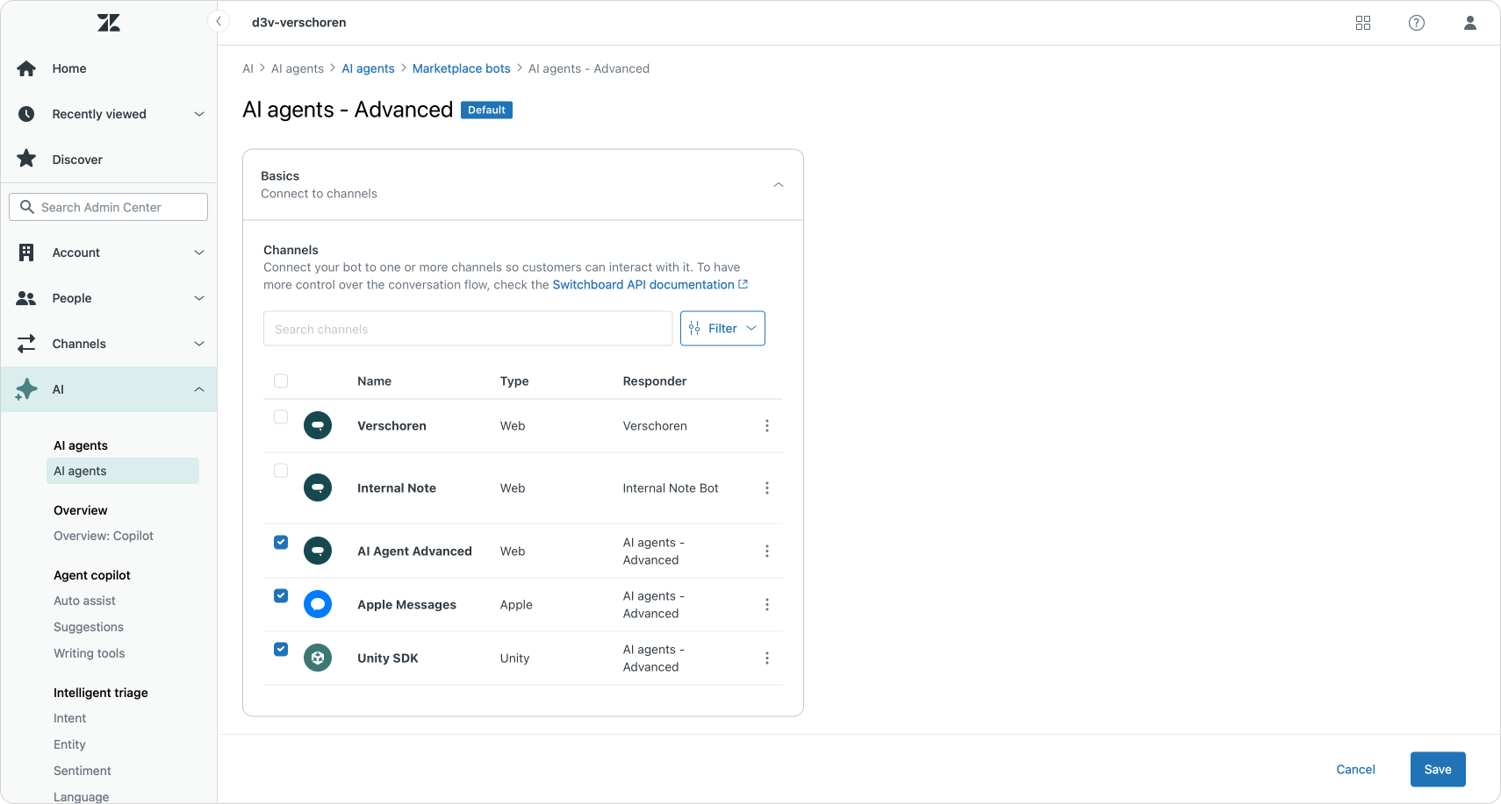This screenshot has height=804, width=1501.
Task: Click the search magnifier icon in sidebar
Action: 27,207
